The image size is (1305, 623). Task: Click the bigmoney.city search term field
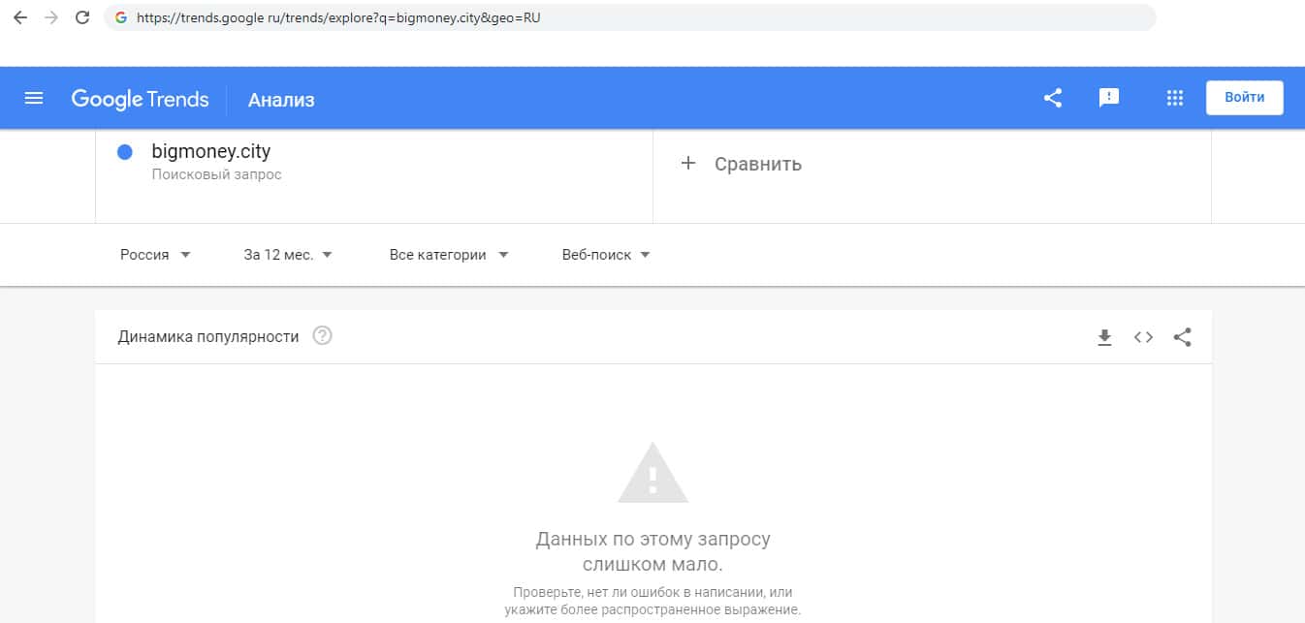tap(211, 152)
